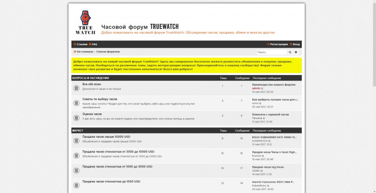The width and height of the screenshot is (376, 193).
Task: View latest post icon next to Татьяна
Action: (264, 118)
